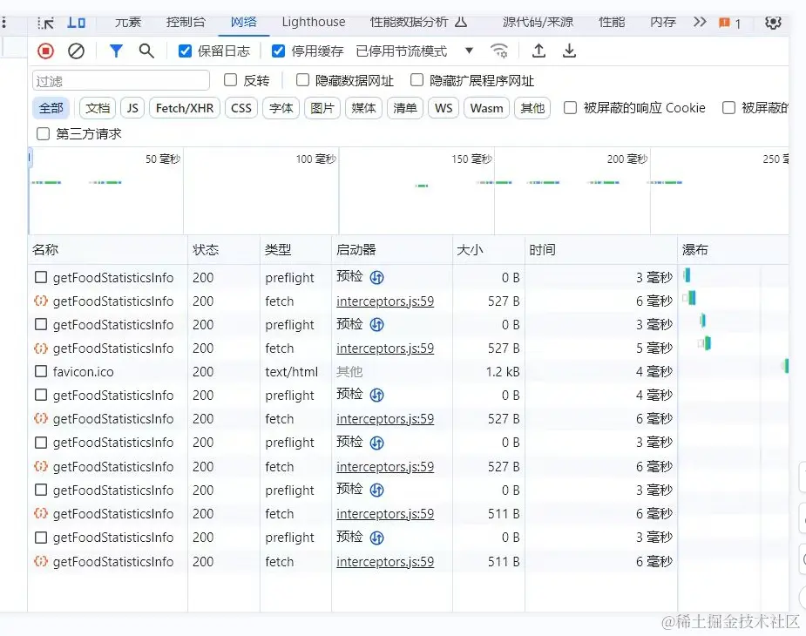806x636 pixels.
Task: Toggle the 保留日志 checkbox
Action: pyautogui.click(x=185, y=51)
